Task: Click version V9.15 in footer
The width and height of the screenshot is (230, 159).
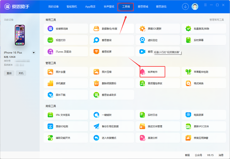Action: 210,155
